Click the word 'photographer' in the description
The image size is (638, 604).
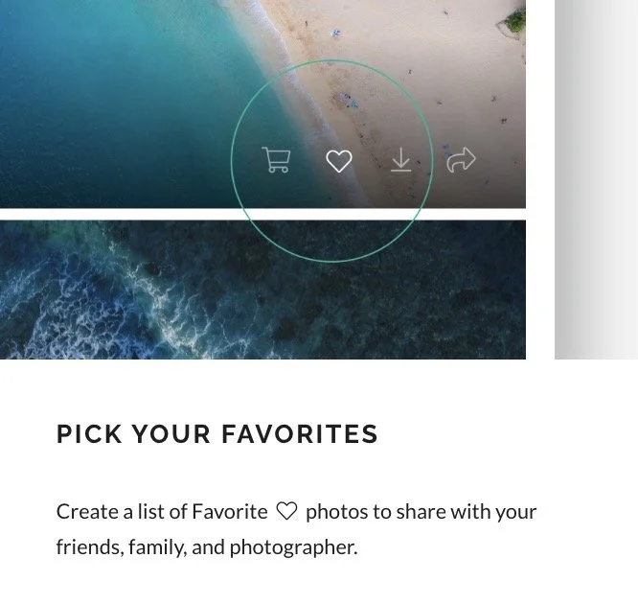point(293,547)
